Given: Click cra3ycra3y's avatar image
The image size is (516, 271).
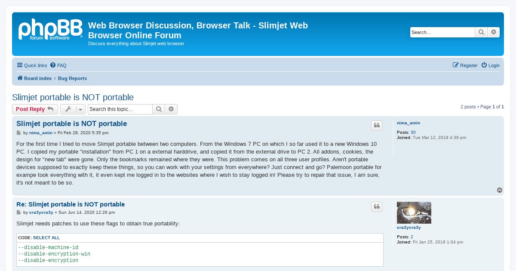Looking at the screenshot, I should pos(414,212).
